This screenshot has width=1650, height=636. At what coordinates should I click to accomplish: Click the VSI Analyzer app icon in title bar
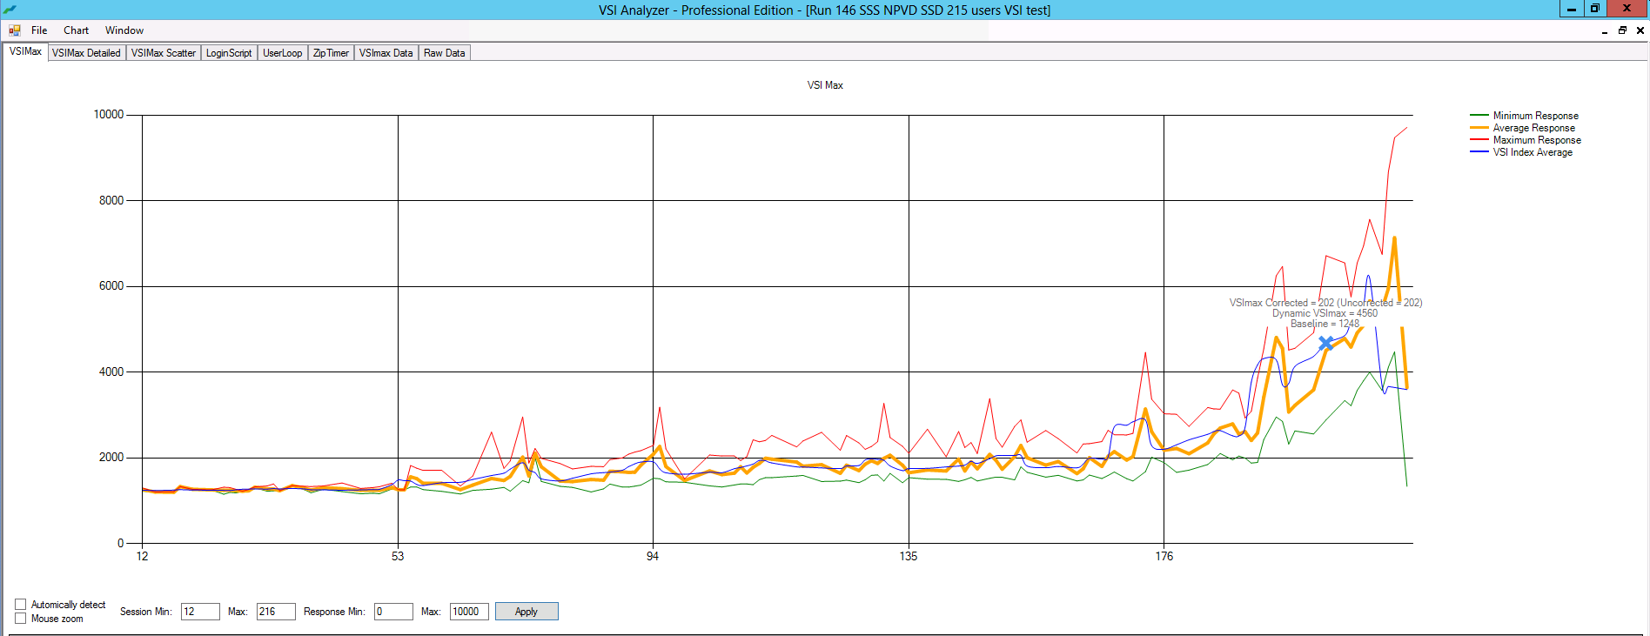coord(10,10)
